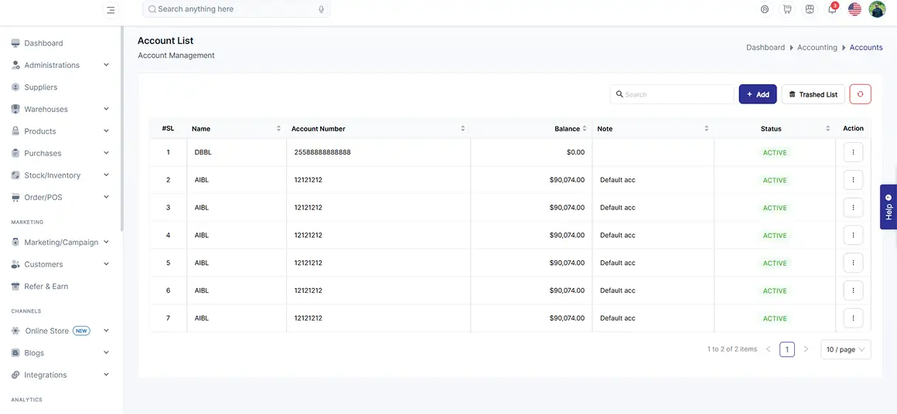Image resolution: width=897 pixels, height=414 pixels.
Task: Click the circular icon left of cart
Action: (766, 9)
